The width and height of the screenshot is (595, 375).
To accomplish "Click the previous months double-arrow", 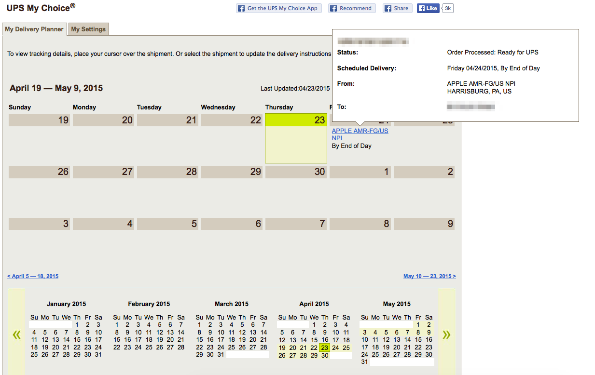I will click(17, 334).
